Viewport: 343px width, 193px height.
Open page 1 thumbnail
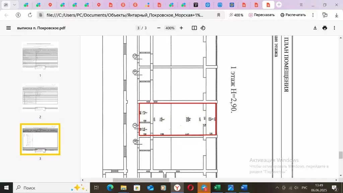(40, 56)
